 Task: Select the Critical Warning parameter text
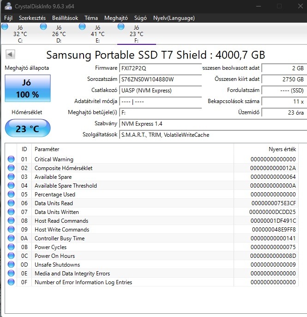(54, 159)
